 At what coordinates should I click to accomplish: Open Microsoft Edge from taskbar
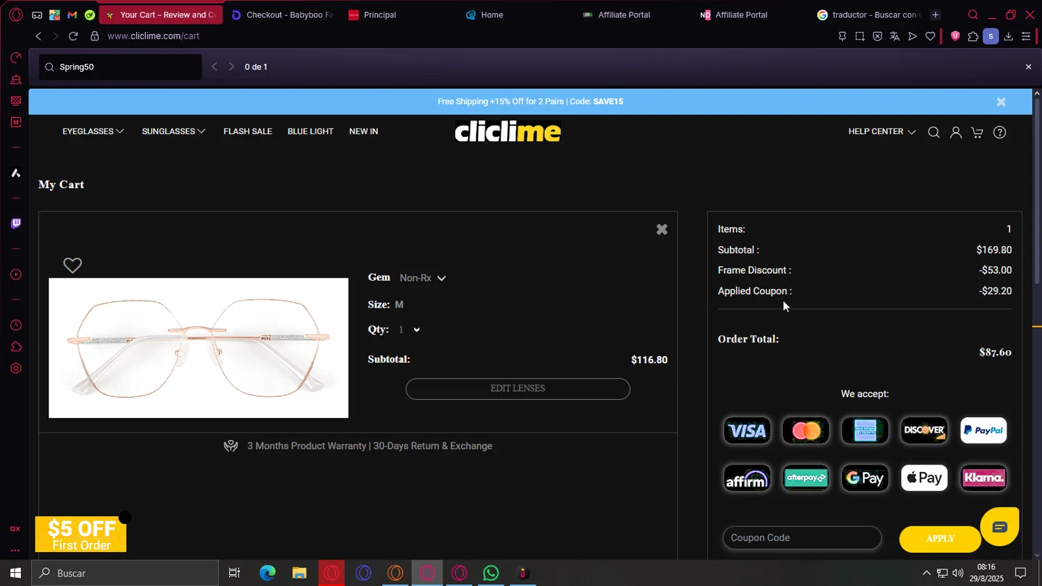[x=267, y=573]
